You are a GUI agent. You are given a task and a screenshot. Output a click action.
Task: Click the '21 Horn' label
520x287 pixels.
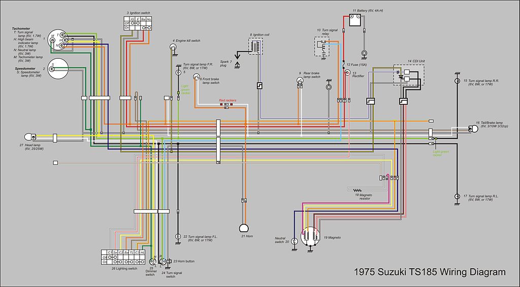click(x=247, y=236)
